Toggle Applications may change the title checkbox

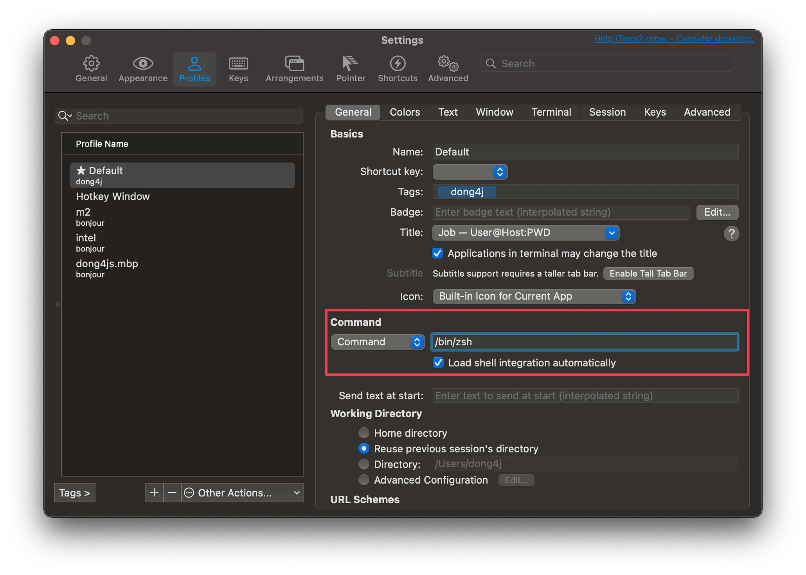pyautogui.click(x=437, y=254)
